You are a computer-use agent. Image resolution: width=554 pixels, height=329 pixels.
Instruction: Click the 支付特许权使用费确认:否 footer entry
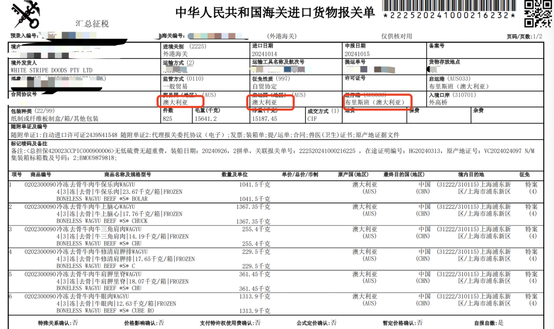[x=230, y=323]
